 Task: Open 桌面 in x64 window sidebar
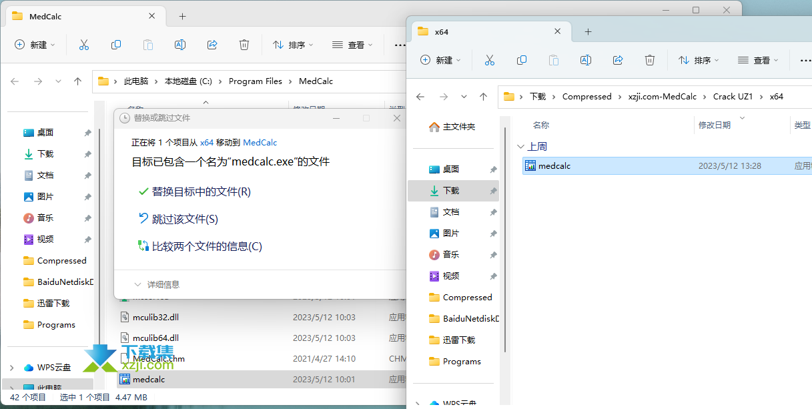(451, 169)
